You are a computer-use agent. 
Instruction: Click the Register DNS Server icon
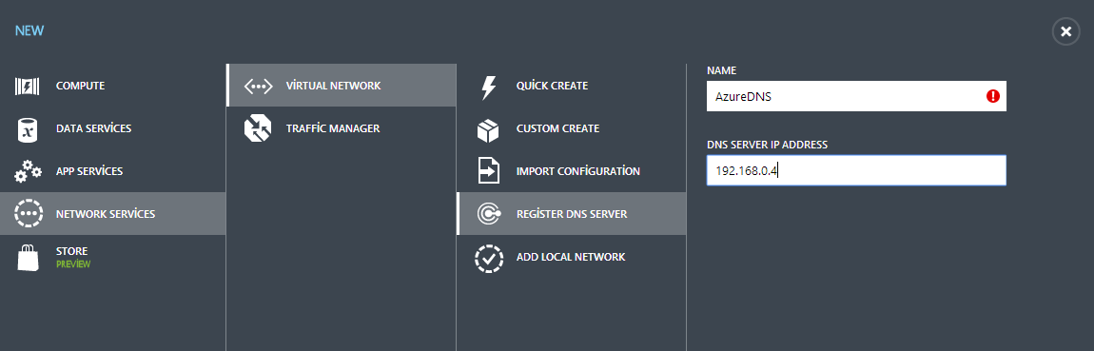(488, 214)
